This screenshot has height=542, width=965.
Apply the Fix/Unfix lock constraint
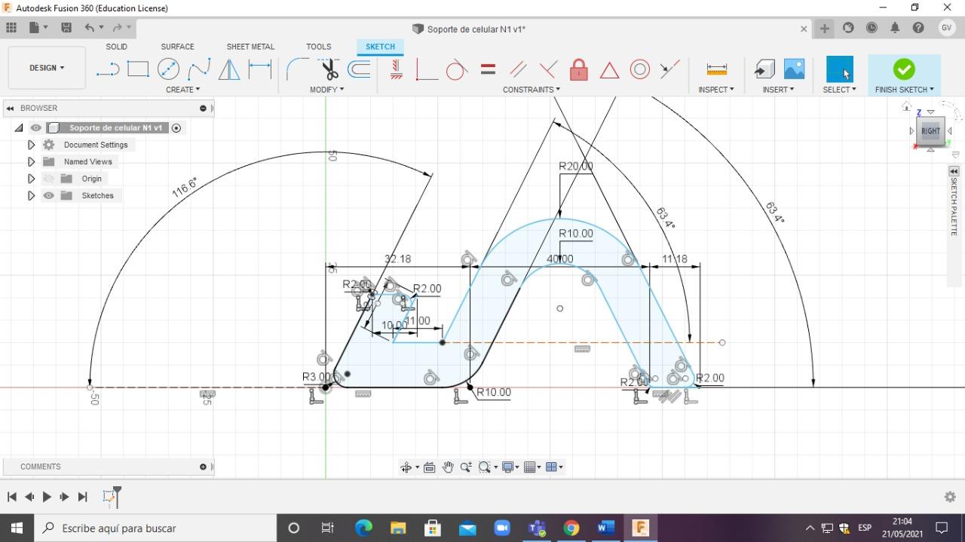tap(579, 69)
